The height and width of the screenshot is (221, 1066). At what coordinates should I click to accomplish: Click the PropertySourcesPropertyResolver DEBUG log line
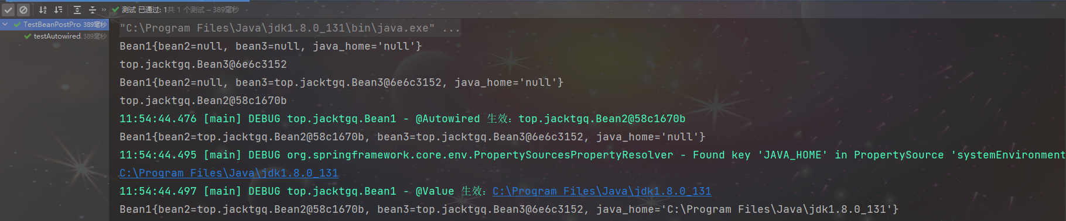tap(592, 155)
